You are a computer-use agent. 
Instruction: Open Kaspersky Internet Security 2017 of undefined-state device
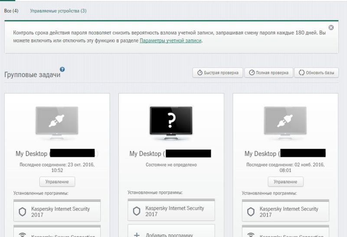tap(171, 211)
